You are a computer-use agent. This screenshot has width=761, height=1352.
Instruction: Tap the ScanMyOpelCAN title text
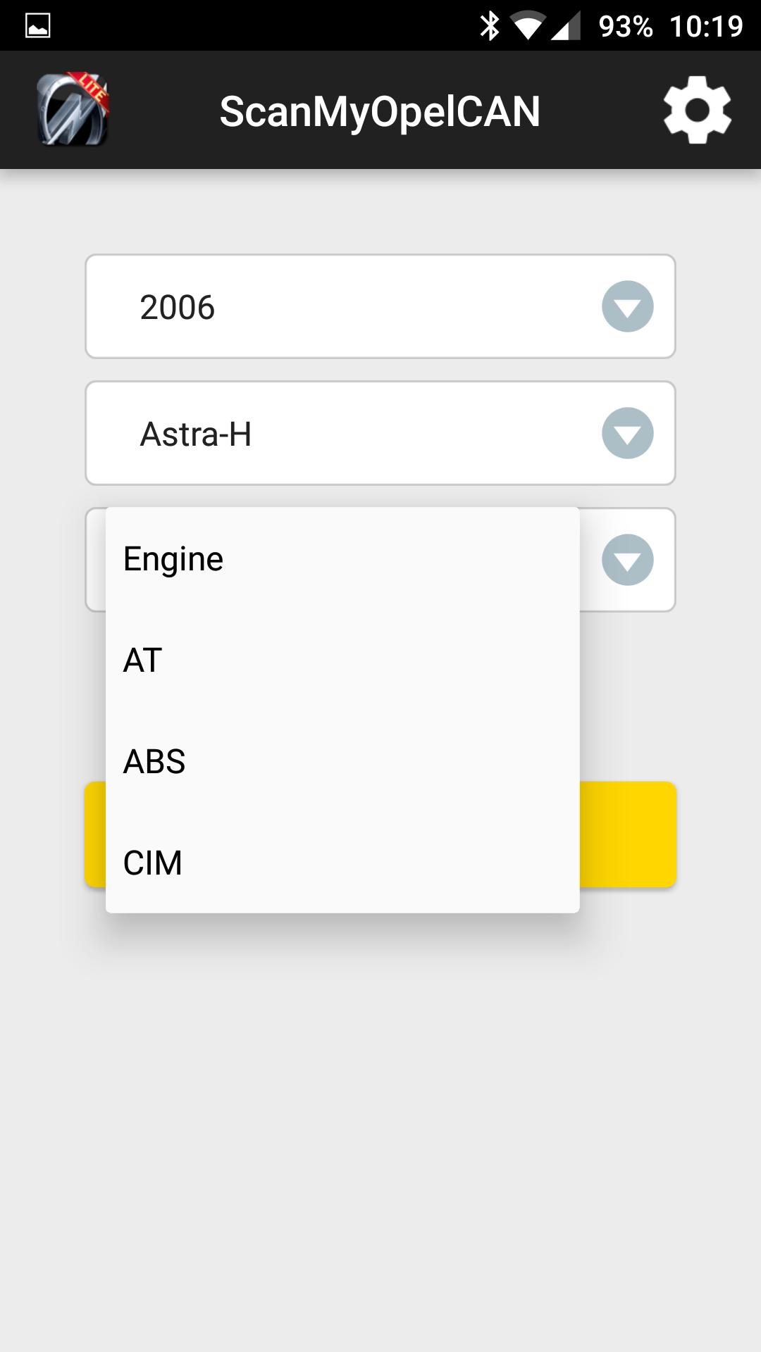pyautogui.click(x=380, y=111)
